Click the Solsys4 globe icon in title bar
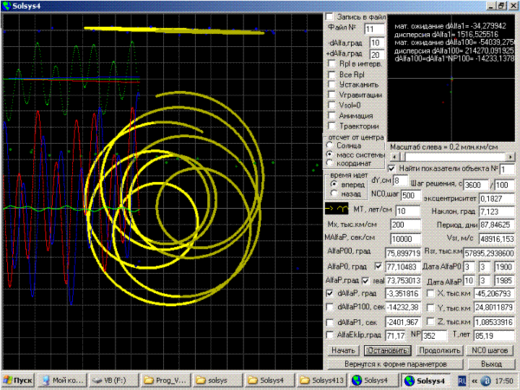Screen dimensions: 520x390 click(x=6, y=6)
